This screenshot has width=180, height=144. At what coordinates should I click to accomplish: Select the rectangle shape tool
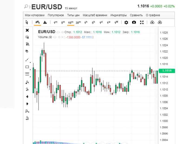point(27,67)
